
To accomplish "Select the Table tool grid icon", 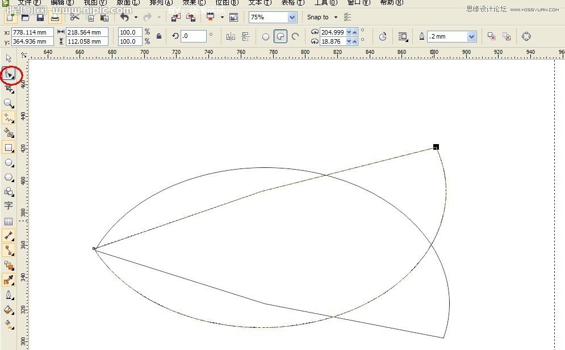I will [x=9, y=221].
